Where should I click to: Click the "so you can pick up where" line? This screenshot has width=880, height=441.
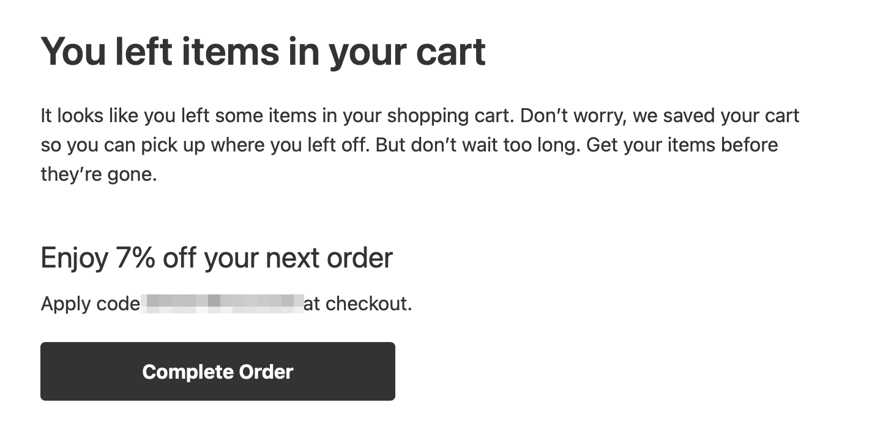(147, 145)
